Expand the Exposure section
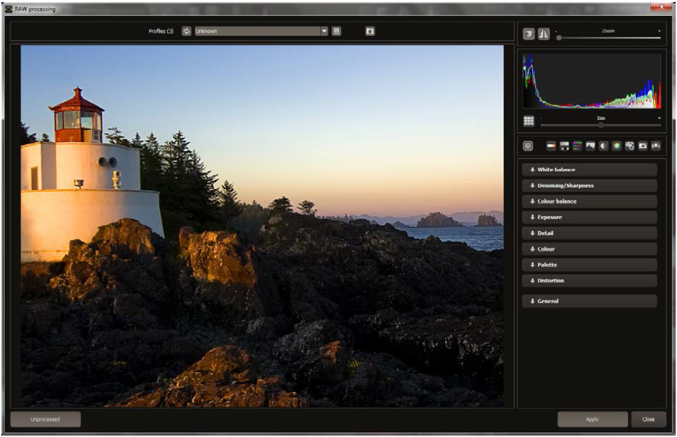The width and height of the screenshot is (677, 437). (589, 217)
